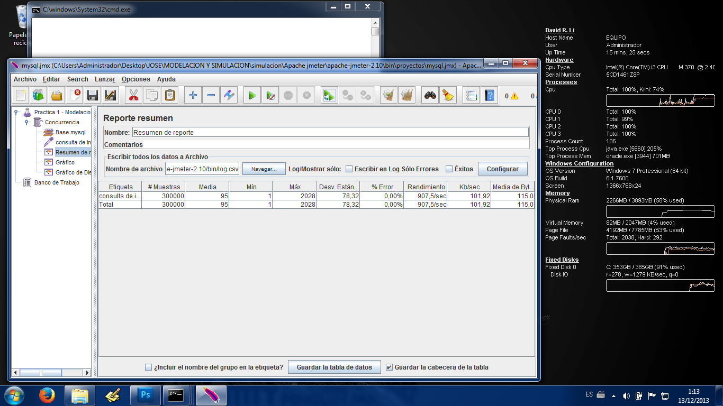723x406 pixels.
Task: Click the Close test plan icon
Action: pos(74,96)
